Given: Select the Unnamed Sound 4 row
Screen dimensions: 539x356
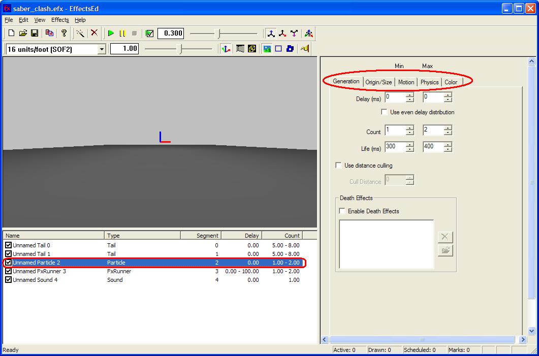Looking at the screenshot, I should pyautogui.click(x=153, y=280).
